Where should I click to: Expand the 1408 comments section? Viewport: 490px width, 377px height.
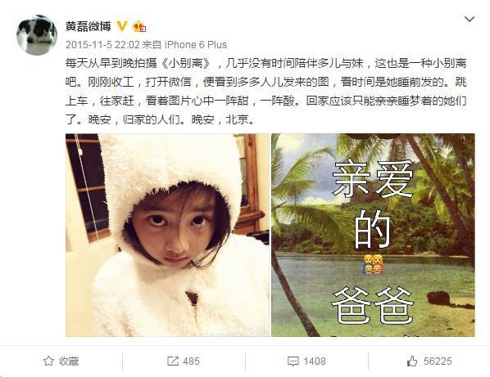pos(306,361)
